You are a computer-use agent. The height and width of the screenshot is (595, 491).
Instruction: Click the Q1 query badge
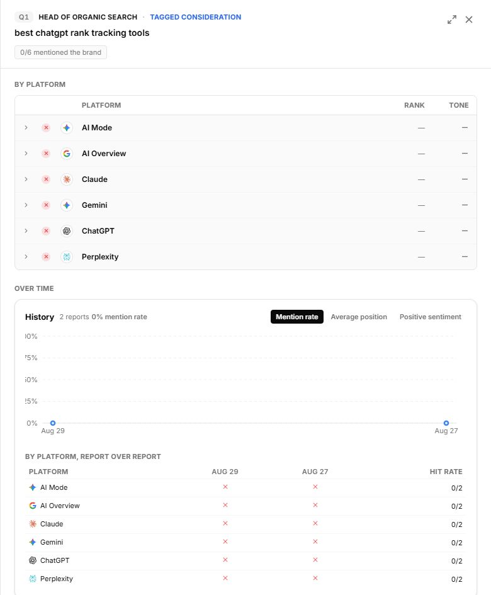pos(23,17)
